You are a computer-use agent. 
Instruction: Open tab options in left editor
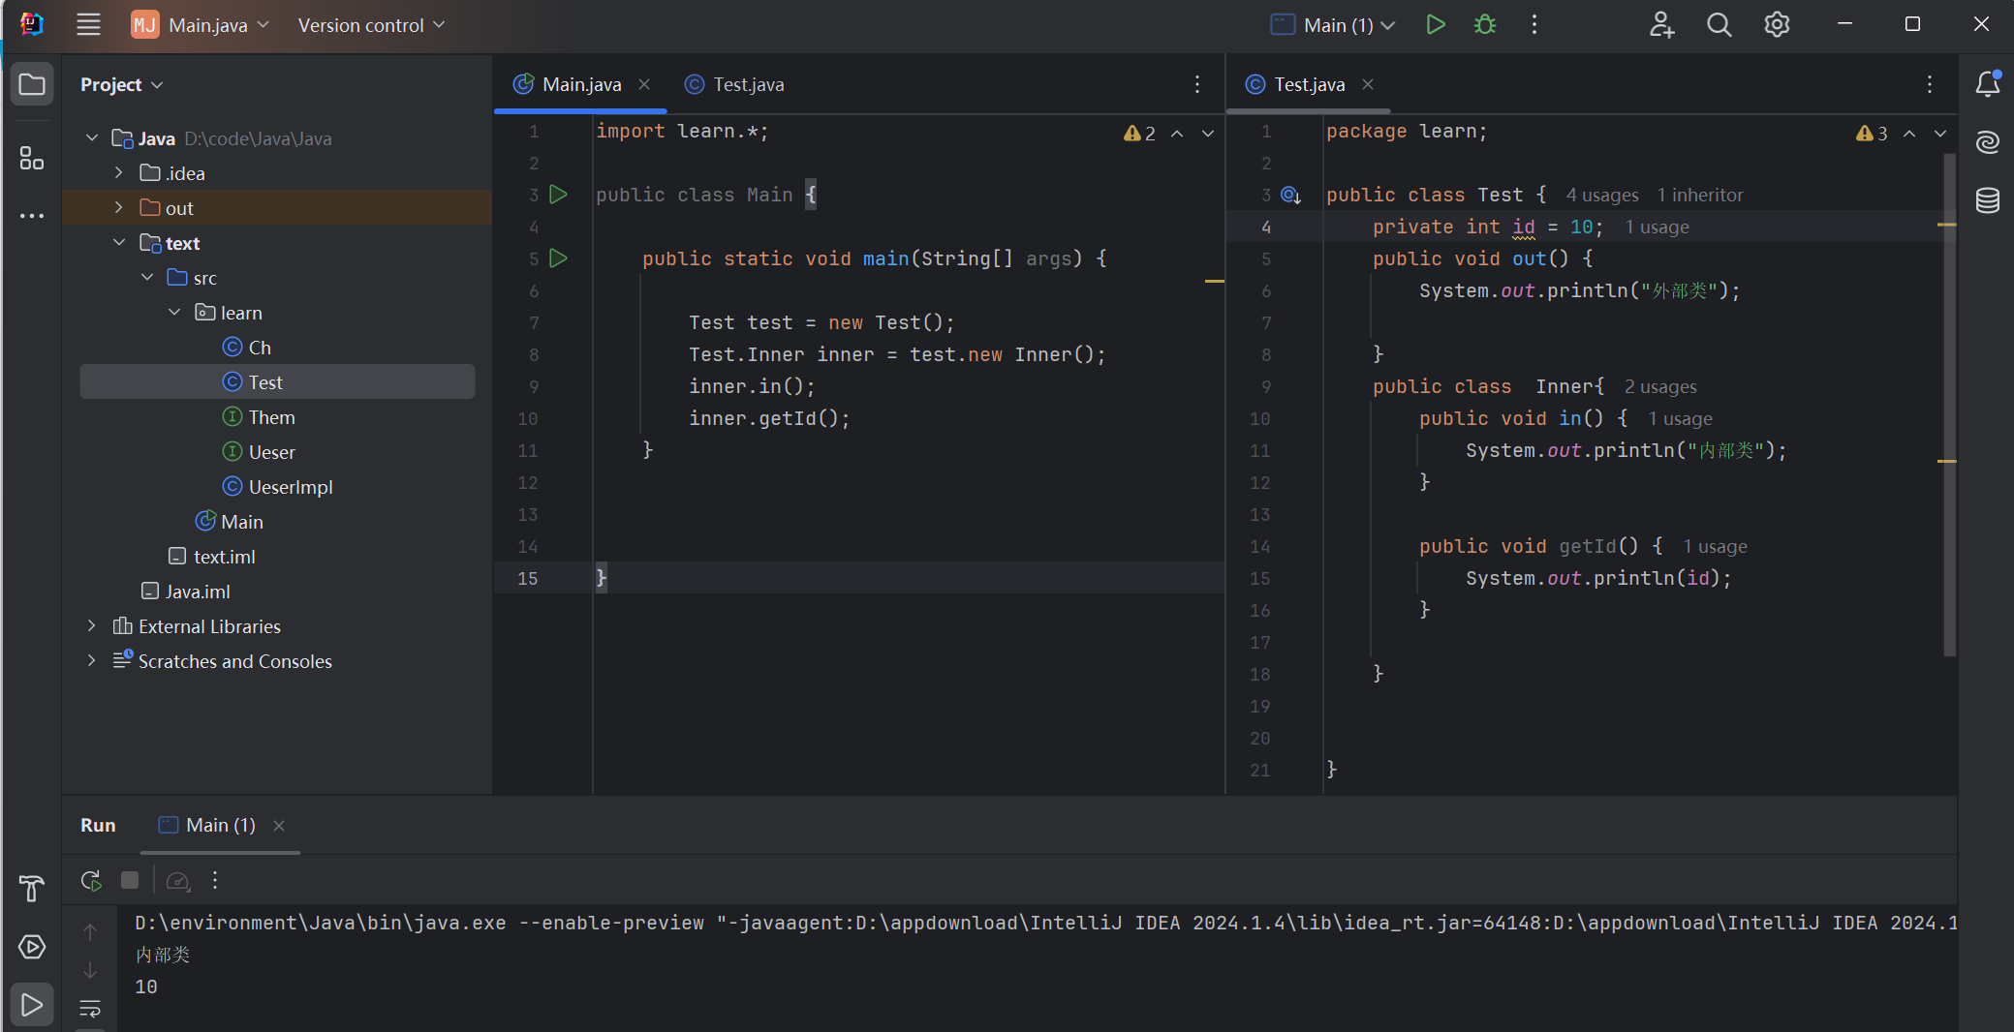1197,84
